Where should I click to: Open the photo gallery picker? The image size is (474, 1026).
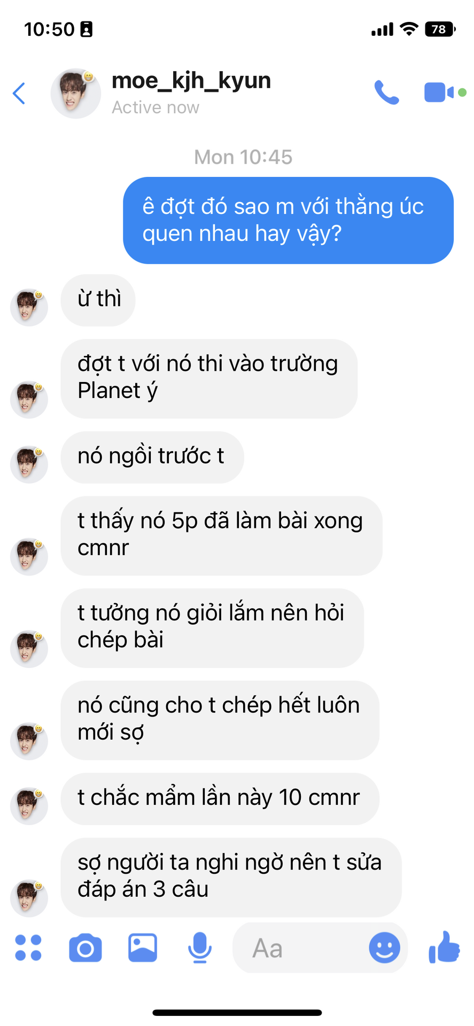pyautogui.click(x=143, y=948)
